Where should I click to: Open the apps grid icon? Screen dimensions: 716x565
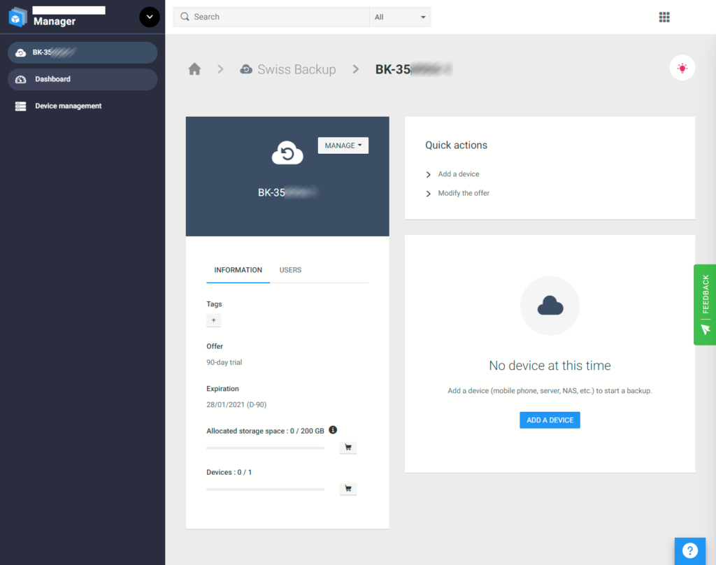tap(664, 17)
